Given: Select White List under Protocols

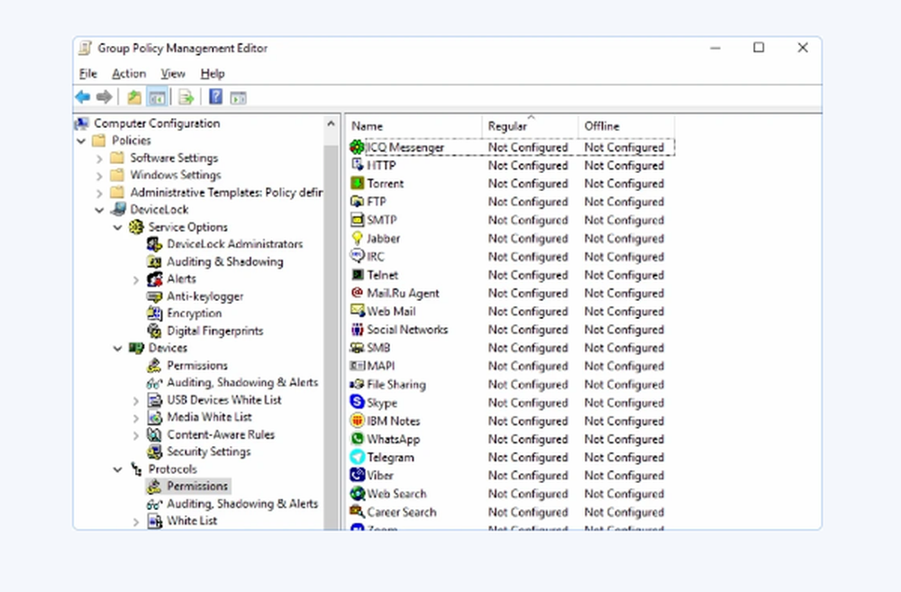Looking at the screenshot, I should point(191,520).
